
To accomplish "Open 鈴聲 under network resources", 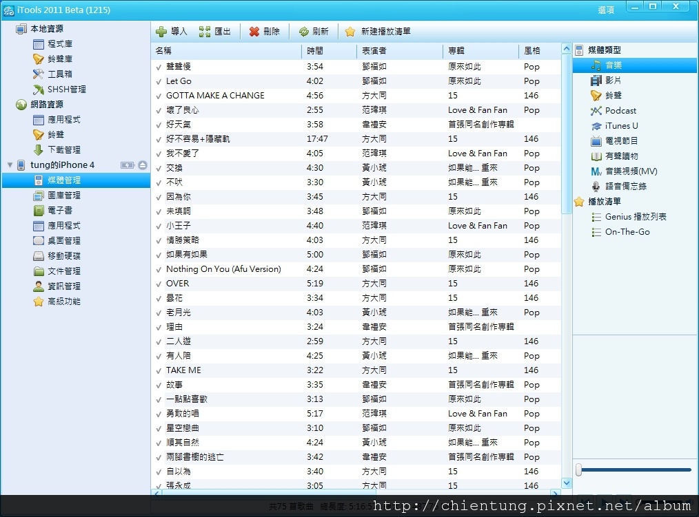I will [48, 134].
